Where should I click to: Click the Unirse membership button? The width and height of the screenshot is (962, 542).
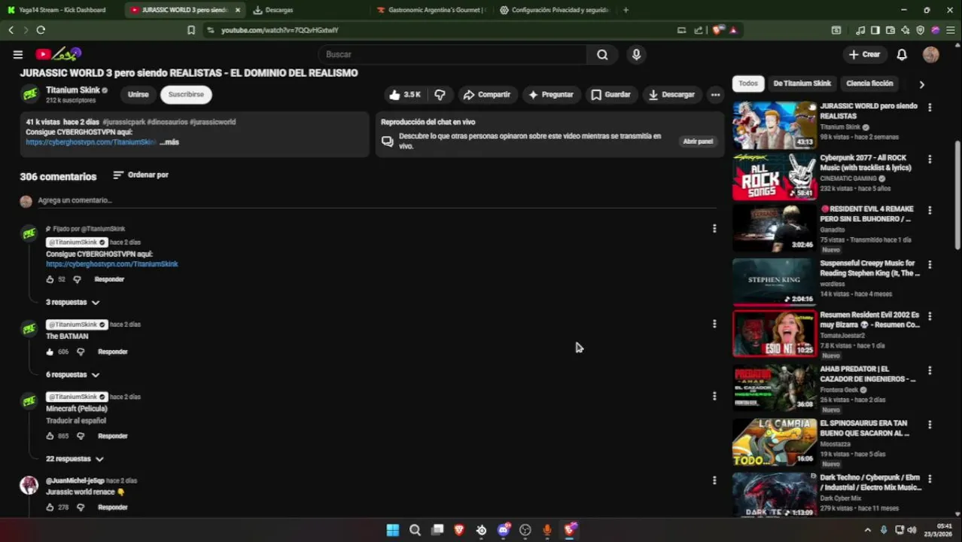[x=138, y=95]
